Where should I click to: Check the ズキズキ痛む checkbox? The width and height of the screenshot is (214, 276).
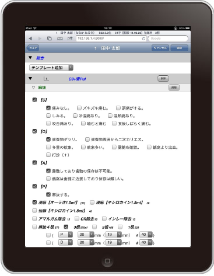[79, 108]
